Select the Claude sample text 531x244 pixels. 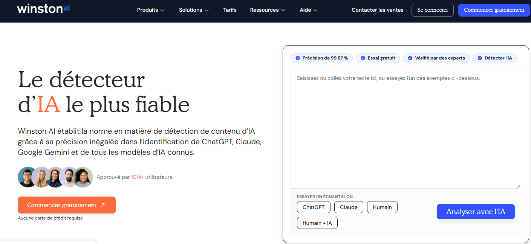(349, 207)
